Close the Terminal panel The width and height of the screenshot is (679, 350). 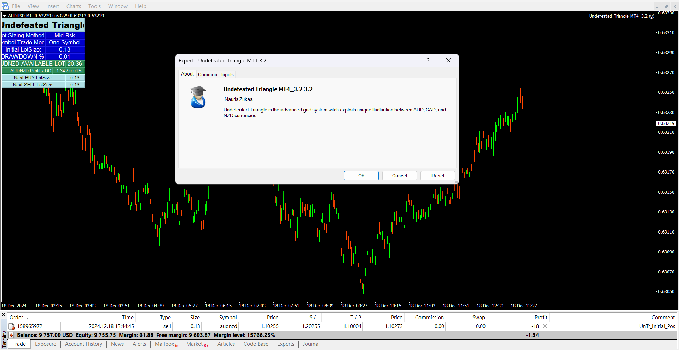[4, 315]
